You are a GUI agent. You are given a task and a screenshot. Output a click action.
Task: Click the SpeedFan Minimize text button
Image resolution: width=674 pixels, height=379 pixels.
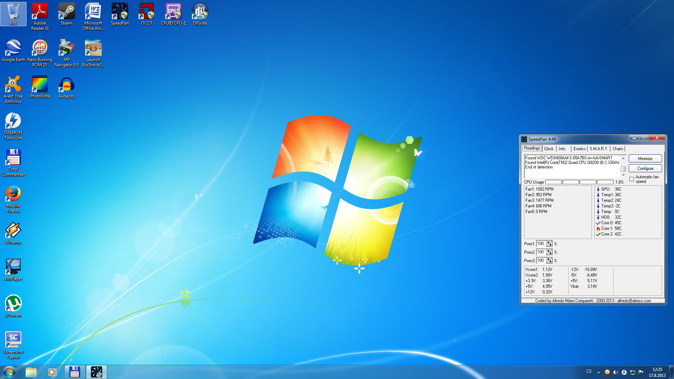pyautogui.click(x=645, y=159)
